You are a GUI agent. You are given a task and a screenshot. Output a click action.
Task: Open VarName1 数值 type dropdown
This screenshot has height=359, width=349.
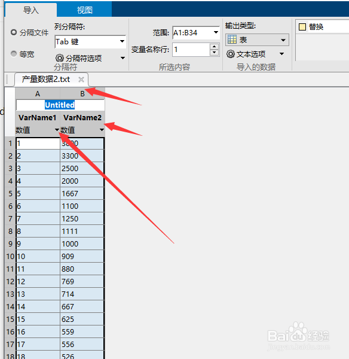[x=57, y=130]
